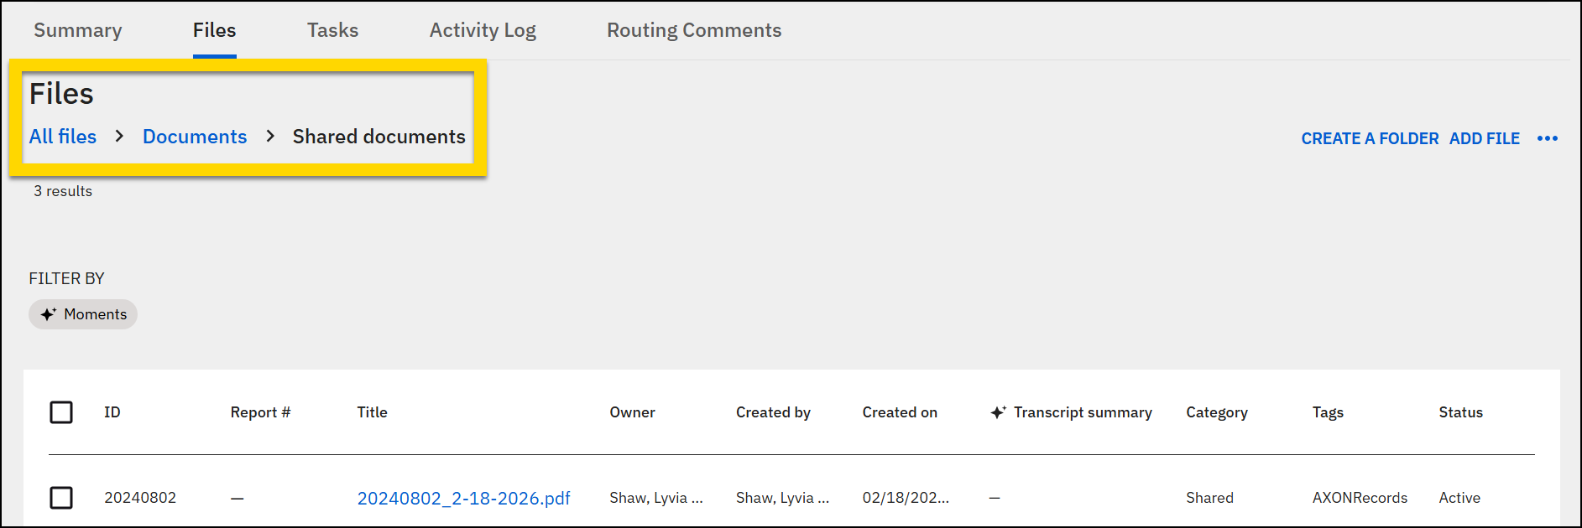Sort the table by Title column

point(372,412)
